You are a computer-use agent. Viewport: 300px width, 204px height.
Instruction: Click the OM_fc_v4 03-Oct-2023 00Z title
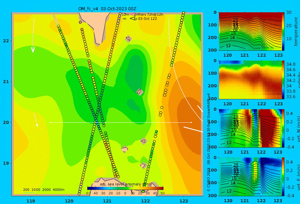click(107, 9)
